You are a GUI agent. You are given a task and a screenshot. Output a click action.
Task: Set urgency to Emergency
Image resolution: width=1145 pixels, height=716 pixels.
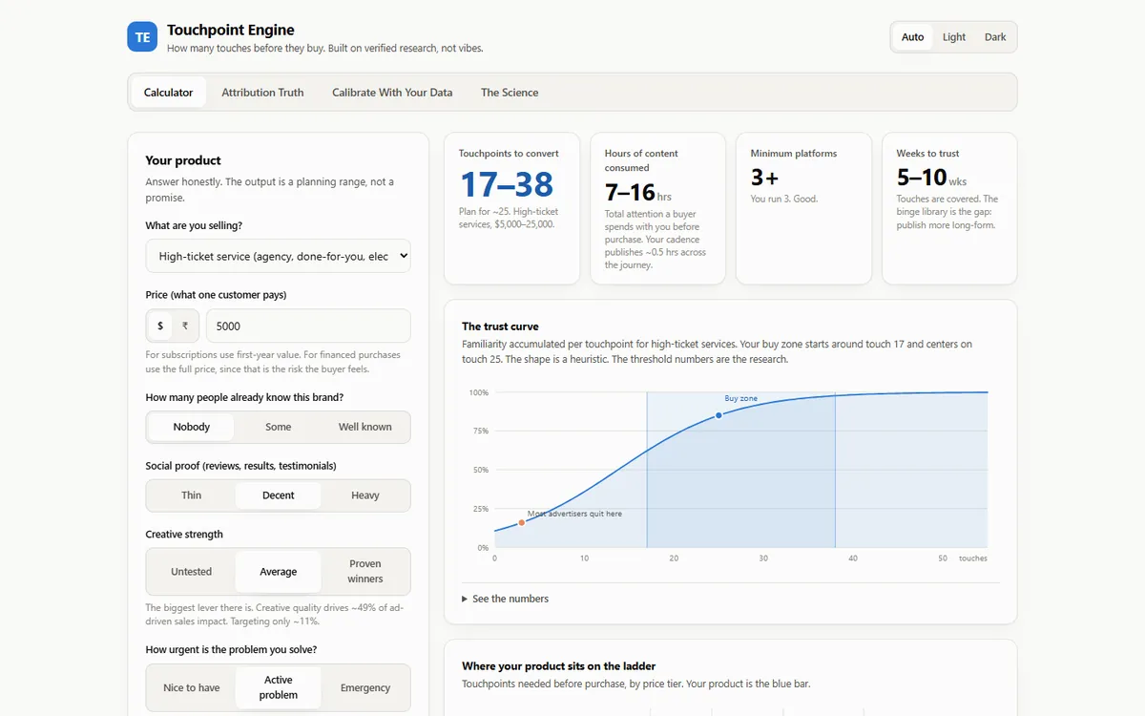click(365, 688)
